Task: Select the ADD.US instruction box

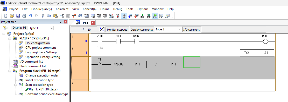Action: click(x=120, y=64)
